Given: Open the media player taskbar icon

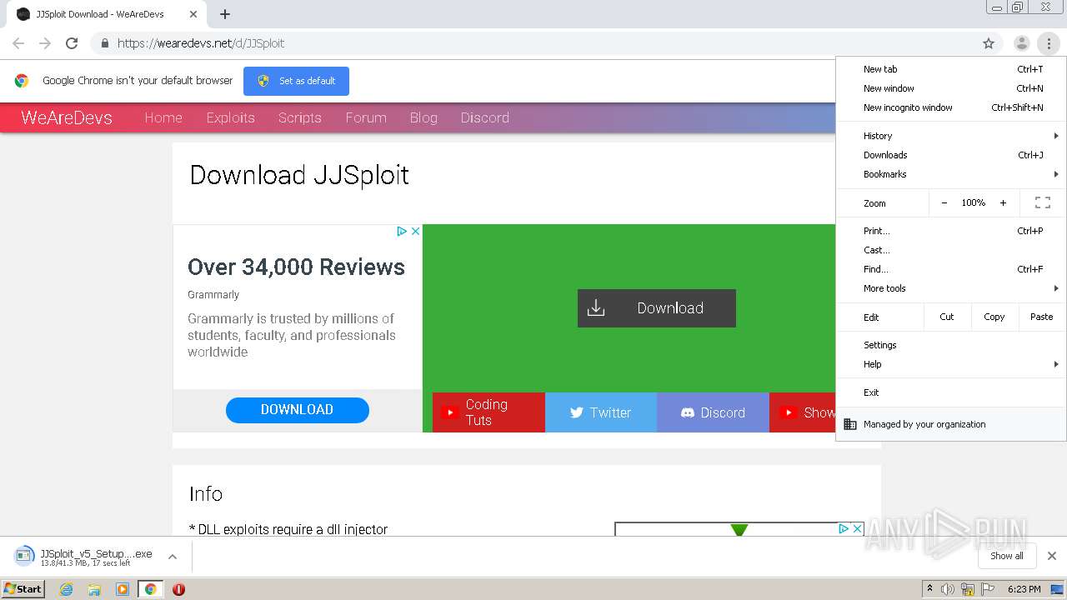Looking at the screenshot, I should [x=123, y=589].
